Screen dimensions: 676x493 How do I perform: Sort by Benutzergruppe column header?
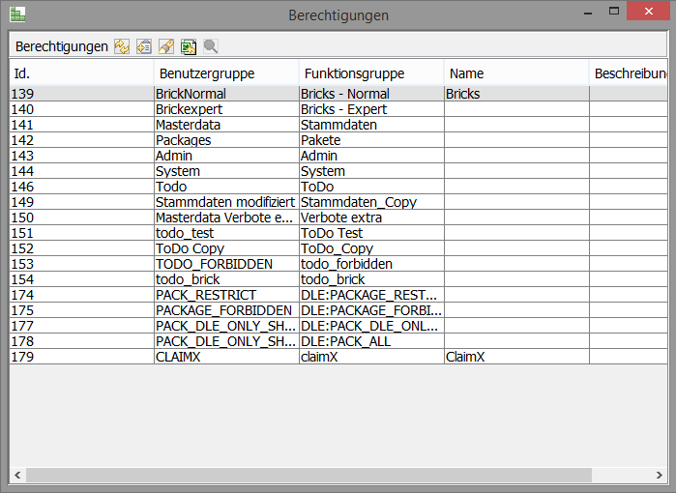[x=226, y=73]
